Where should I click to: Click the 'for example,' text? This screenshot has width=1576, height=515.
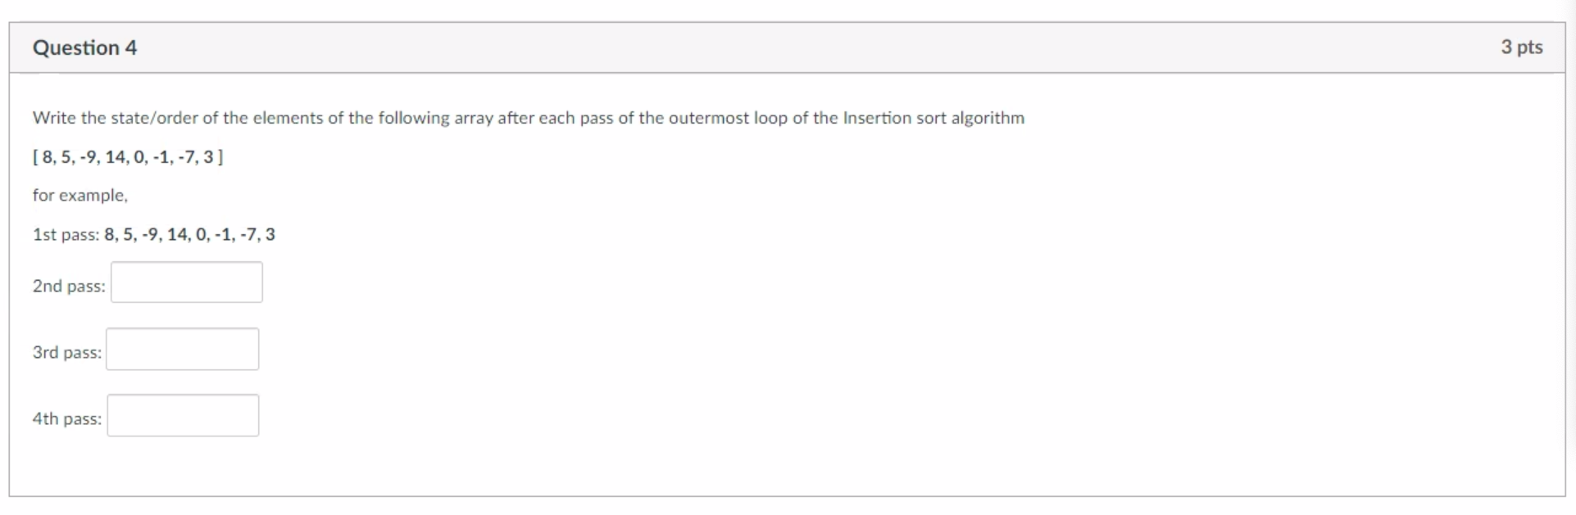coord(79,195)
